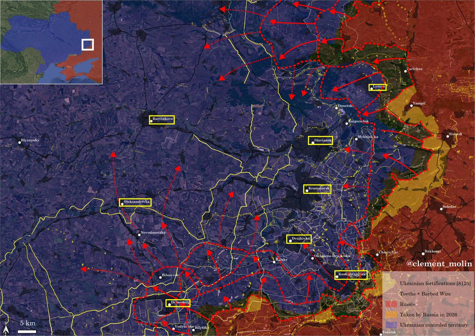Select the orange Taken by Russia swatch
The image size is (475, 336).
(391, 315)
